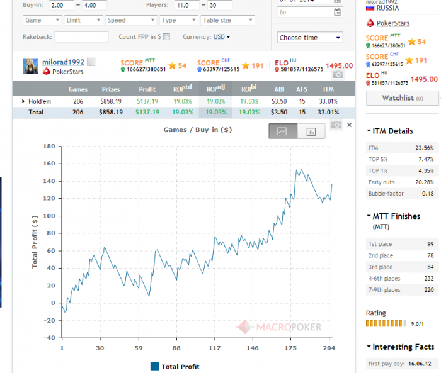Viewport: 441px width, 373px height.
Task: Click the Russia flag icon
Action: coord(370,8)
